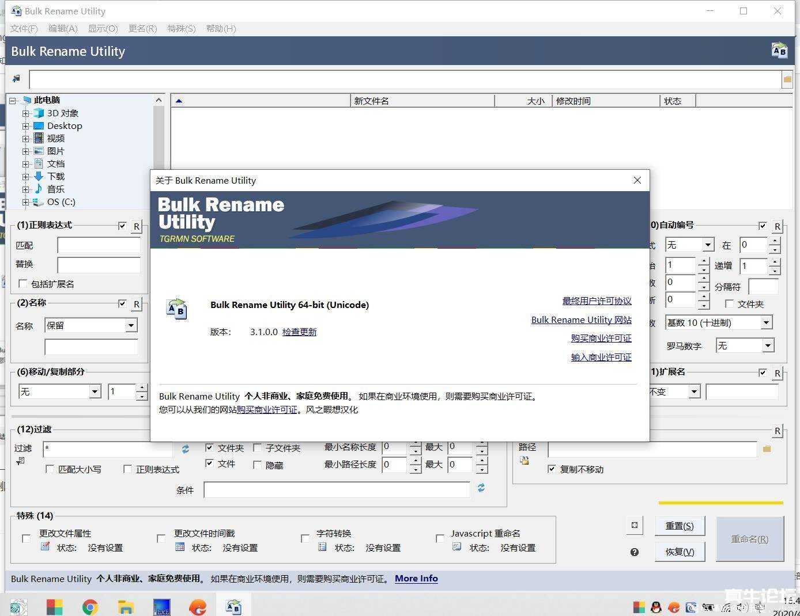This screenshot has height=616, width=800.
Task: Open the Bulk Rename Utility 网站 link
Action: click(581, 320)
